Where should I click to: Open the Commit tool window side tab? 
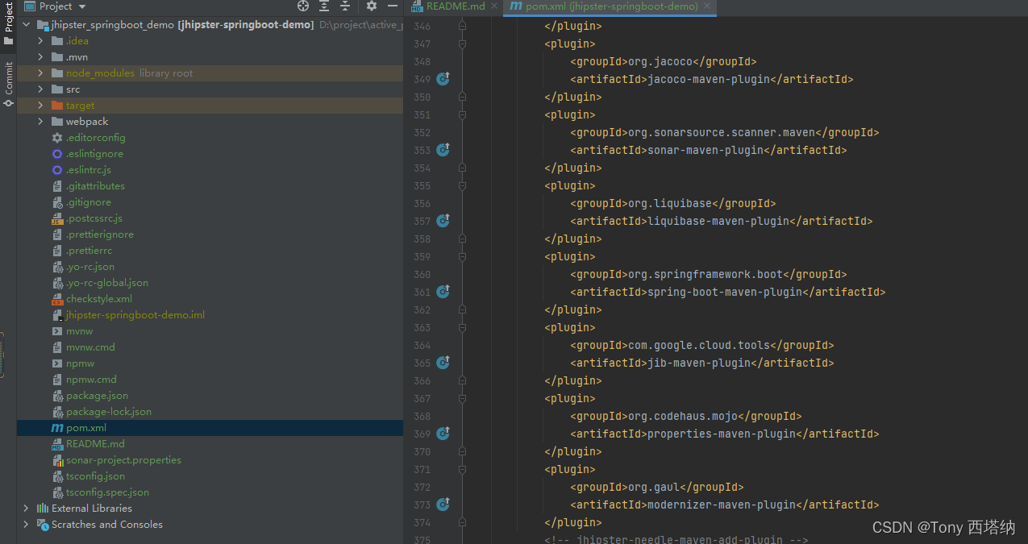8,85
